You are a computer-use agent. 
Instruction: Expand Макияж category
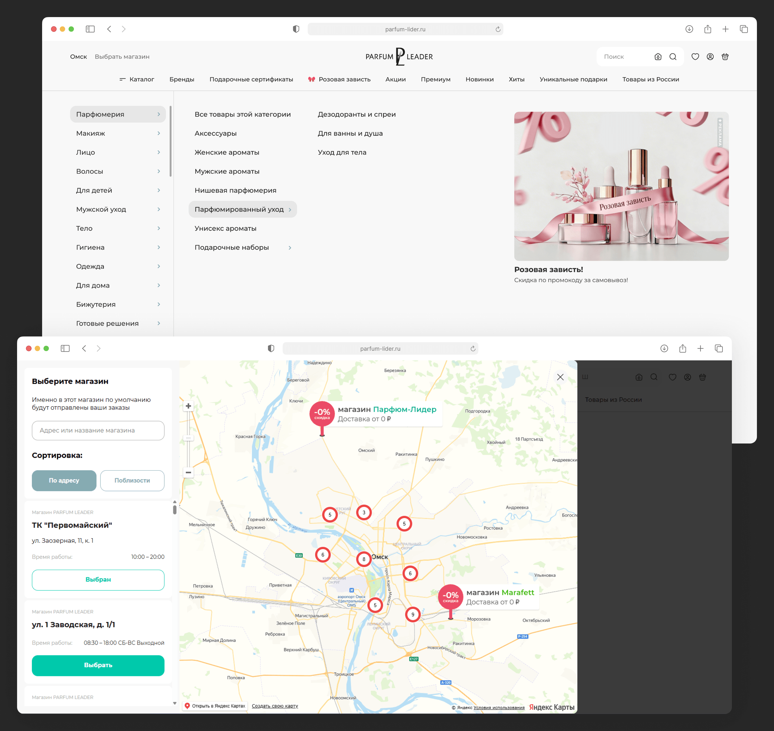pyautogui.click(x=118, y=134)
